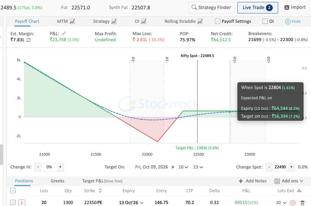This screenshot has width=311, height=206.
Task: Open the lots exit dropdown showing 20
Action: click(x=281, y=203)
